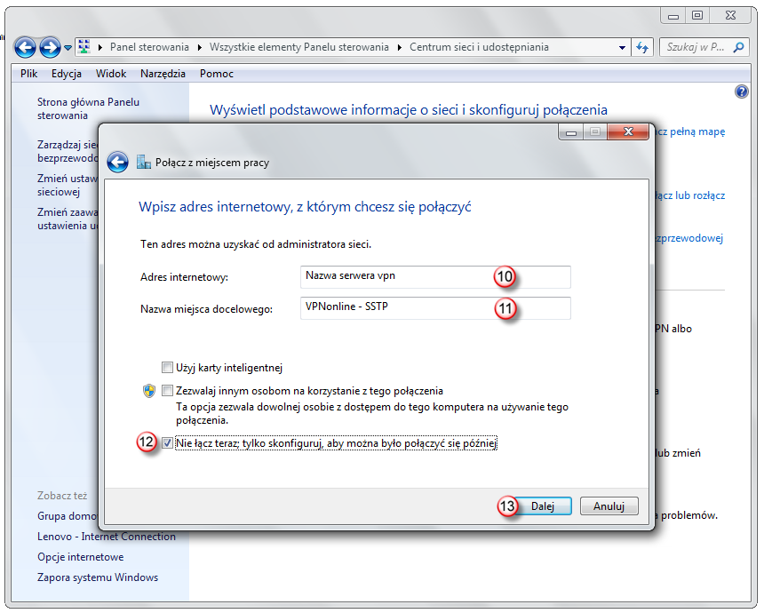The image size is (764, 613).
Task: Close the Połącz z miejscem pracy dialog
Action: tap(628, 131)
